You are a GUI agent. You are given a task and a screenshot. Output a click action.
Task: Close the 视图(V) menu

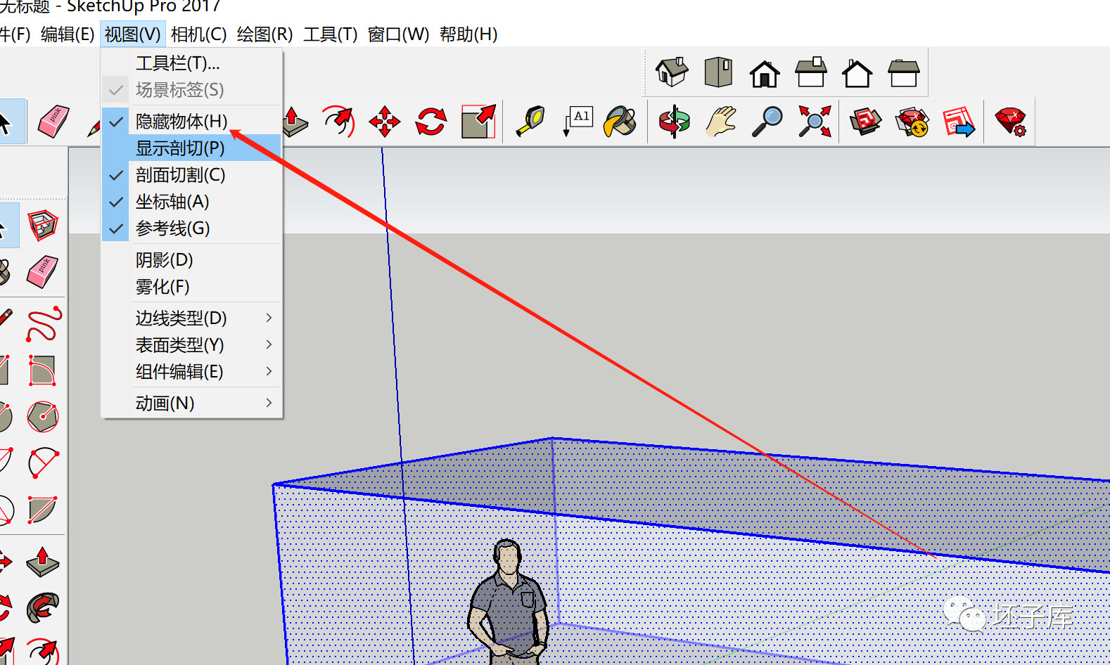[132, 34]
